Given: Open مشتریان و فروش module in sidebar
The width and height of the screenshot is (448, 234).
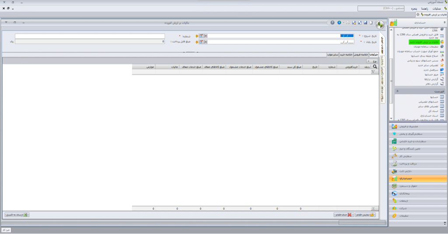Looking at the screenshot, I should tap(418, 126).
